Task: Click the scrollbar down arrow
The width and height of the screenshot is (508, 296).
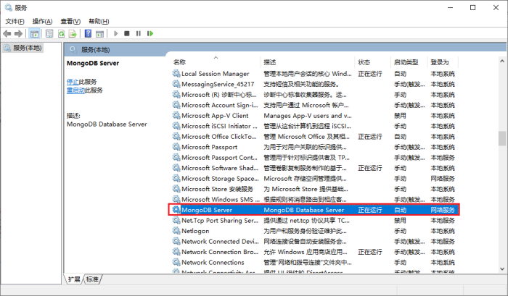Action: 502,268
